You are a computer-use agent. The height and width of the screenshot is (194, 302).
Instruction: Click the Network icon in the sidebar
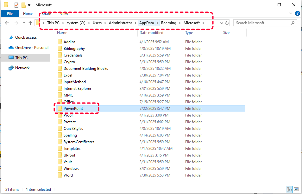(x=11, y=68)
